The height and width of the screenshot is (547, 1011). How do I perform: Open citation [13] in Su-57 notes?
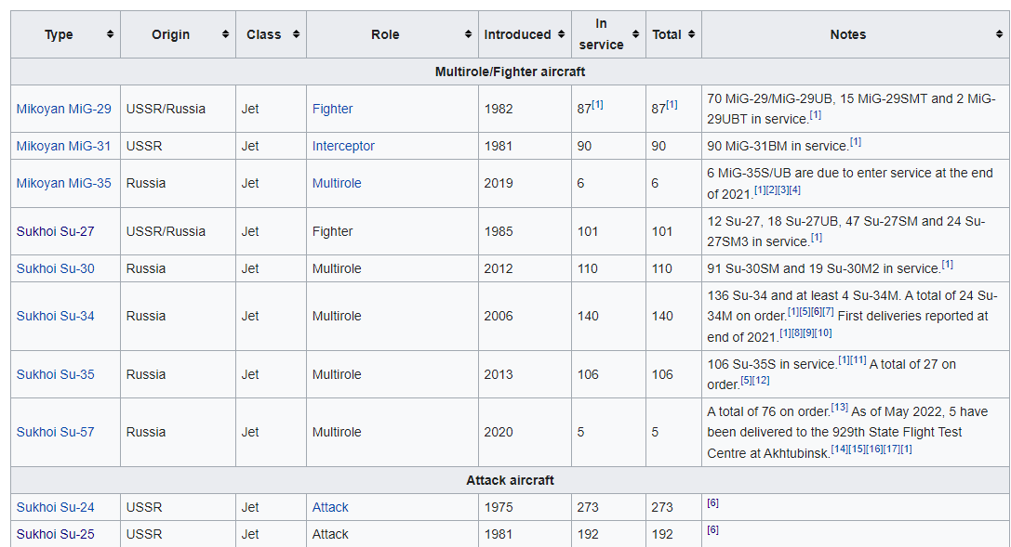(840, 408)
